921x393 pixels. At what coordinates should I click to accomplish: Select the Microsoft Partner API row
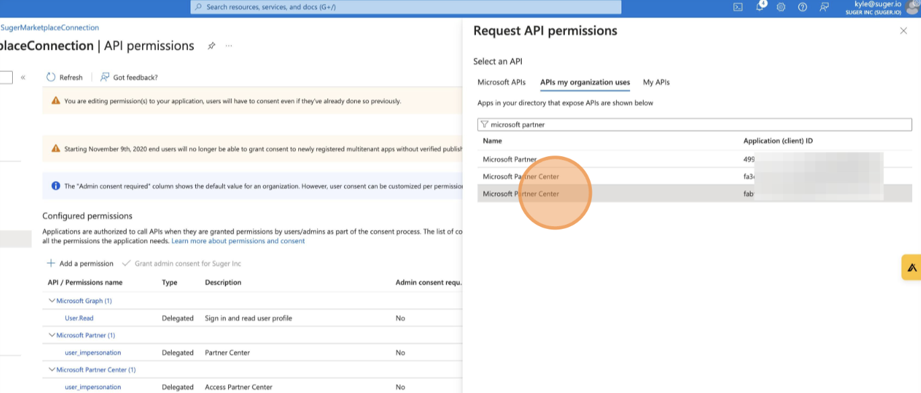(695, 159)
